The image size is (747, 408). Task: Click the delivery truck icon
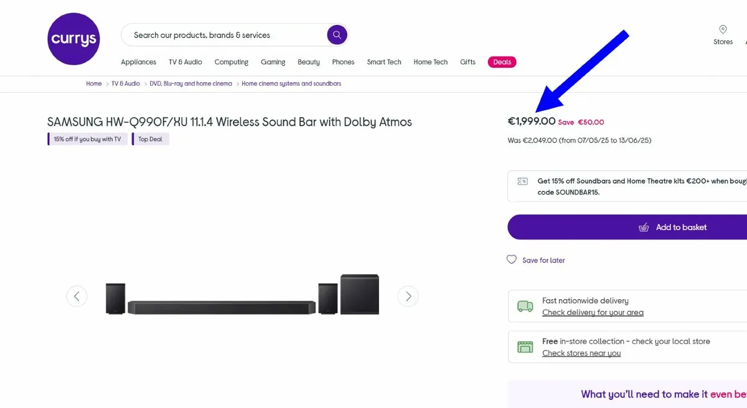525,306
